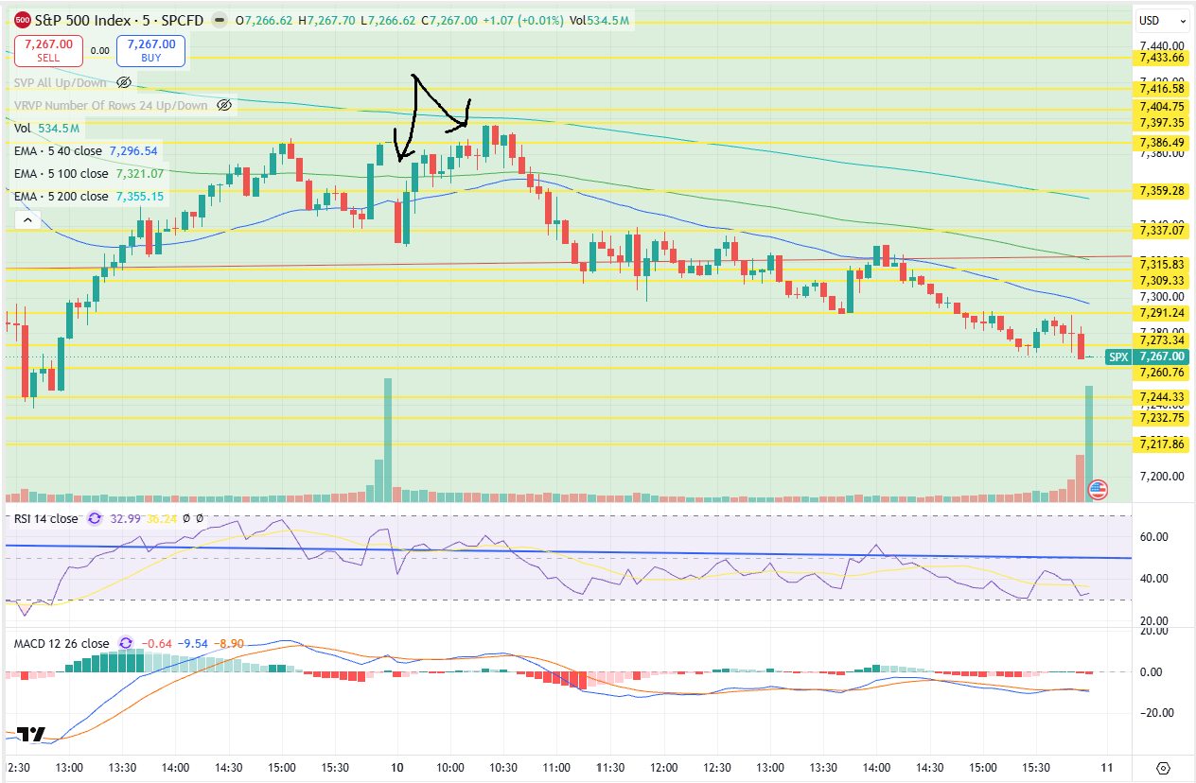The height and width of the screenshot is (783, 1196).
Task: Open chart settings hexagon icon in corner
Action: [x=1163, y=767]
